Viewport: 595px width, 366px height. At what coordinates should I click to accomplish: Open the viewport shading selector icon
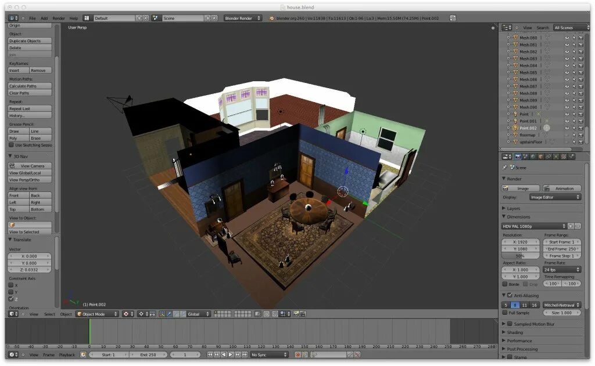coord(128,314)
